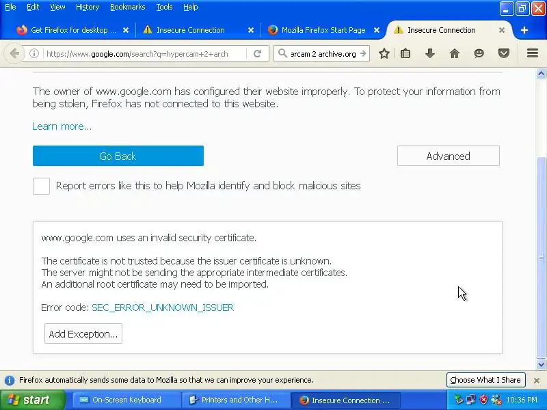Viewport: 547px width, 410px height.
Task: Click the invalid security certificate text
Action: pyautogui.click(x=148, y=238)
